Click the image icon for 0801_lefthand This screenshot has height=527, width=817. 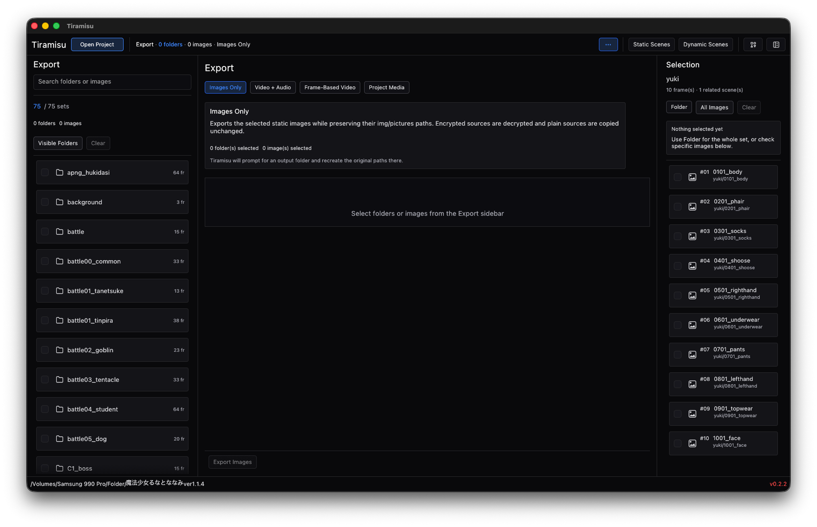point(692,385)
